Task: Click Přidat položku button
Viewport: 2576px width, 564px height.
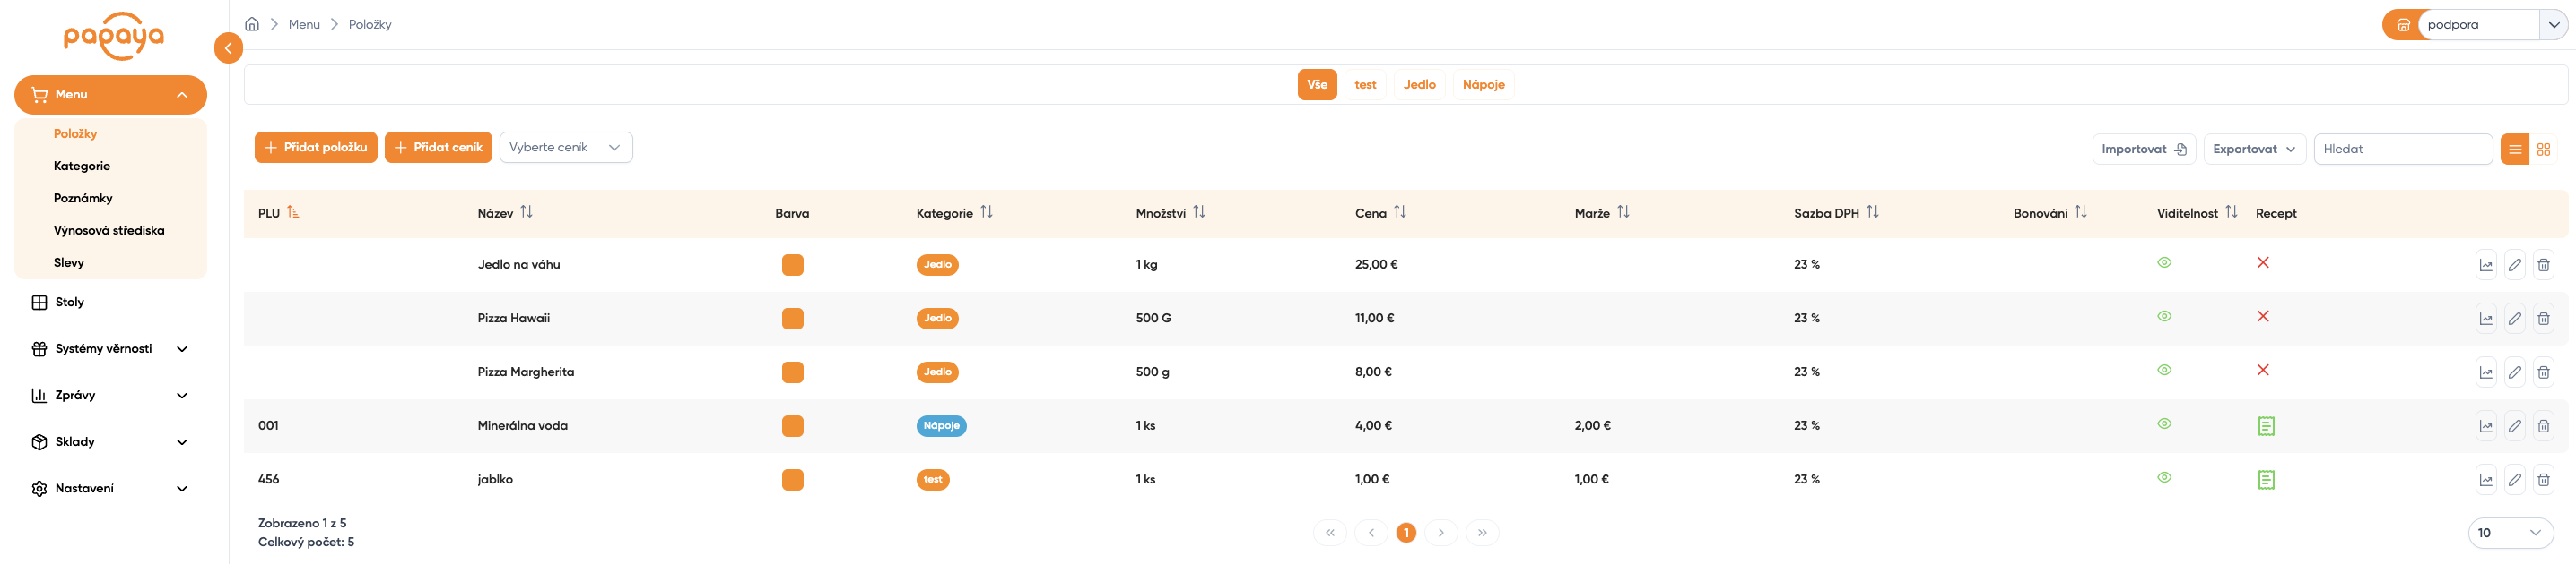Action: tap(316, 147)
